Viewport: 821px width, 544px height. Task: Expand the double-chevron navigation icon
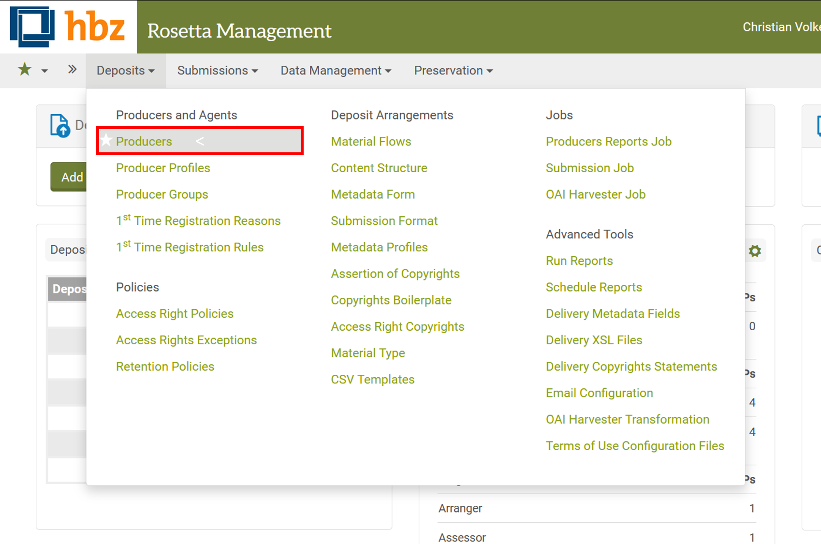click(x=72, y=70)
